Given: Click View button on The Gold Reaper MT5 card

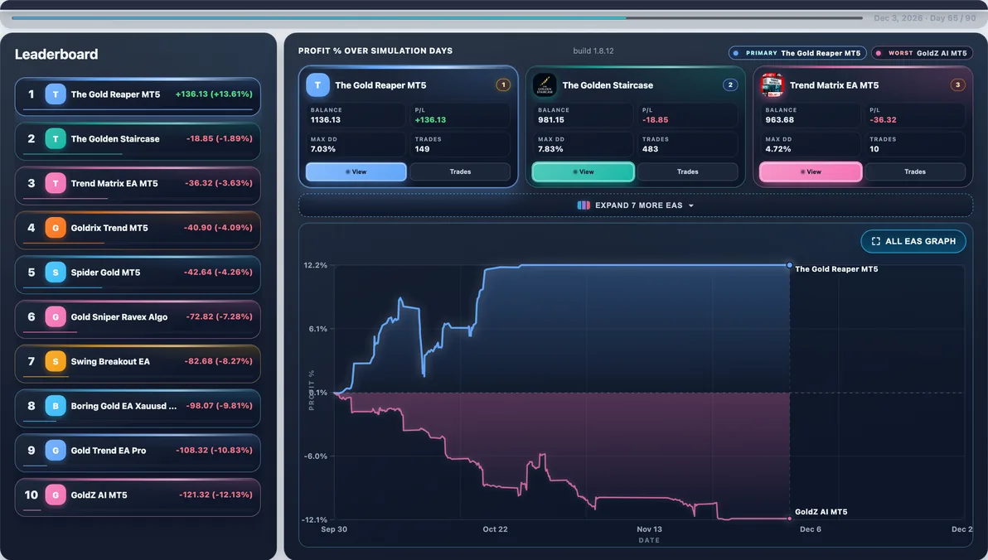Looking at the screenshot, I should (x=356, y=171).
